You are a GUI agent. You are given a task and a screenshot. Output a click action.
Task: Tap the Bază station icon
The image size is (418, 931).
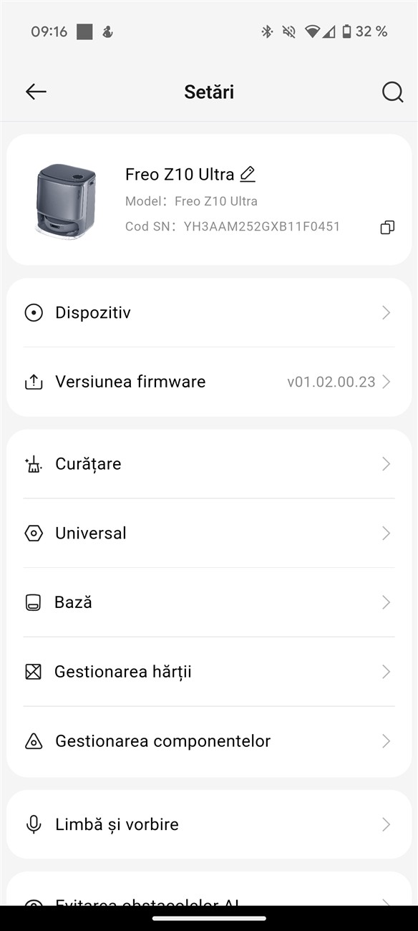[x=33, y=602]
